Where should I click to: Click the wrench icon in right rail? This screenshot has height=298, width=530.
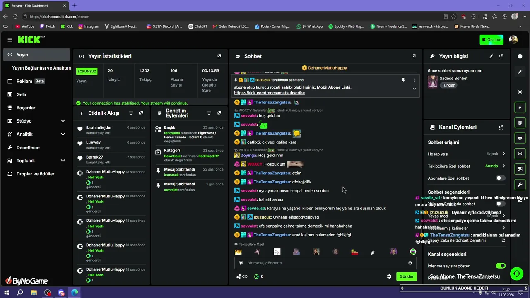[520, 184]
